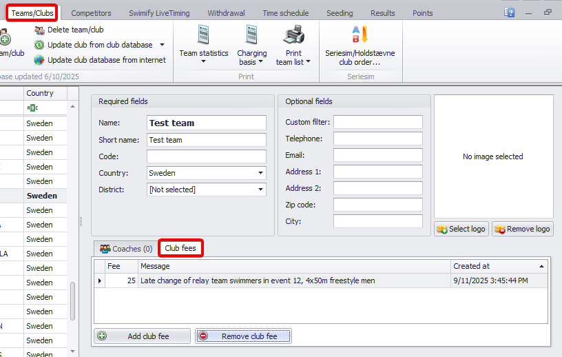Click Print team list printer icon

[293, 36]
